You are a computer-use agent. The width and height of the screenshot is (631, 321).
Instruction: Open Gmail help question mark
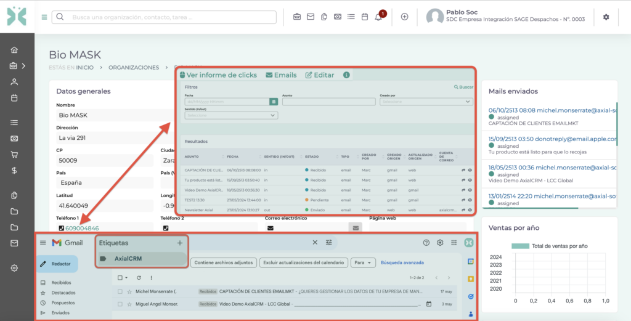pos(426,243)
